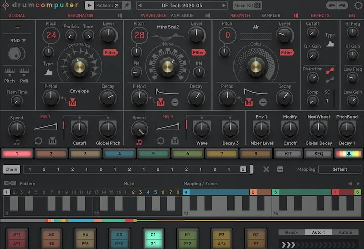Click the MG 2 retrigger loop icon
The width and height of the screenshot is (364, 249).
coord(161,141)
